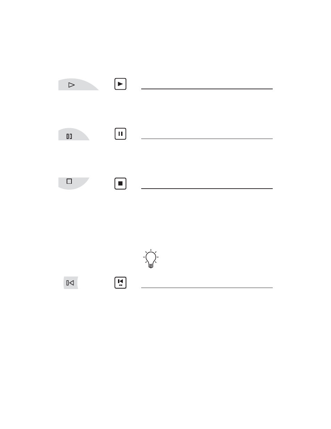Select the hint bulb graphic with radiating rays
The image size is (331, 429).
pyautogui.click(x=151, y=259)
